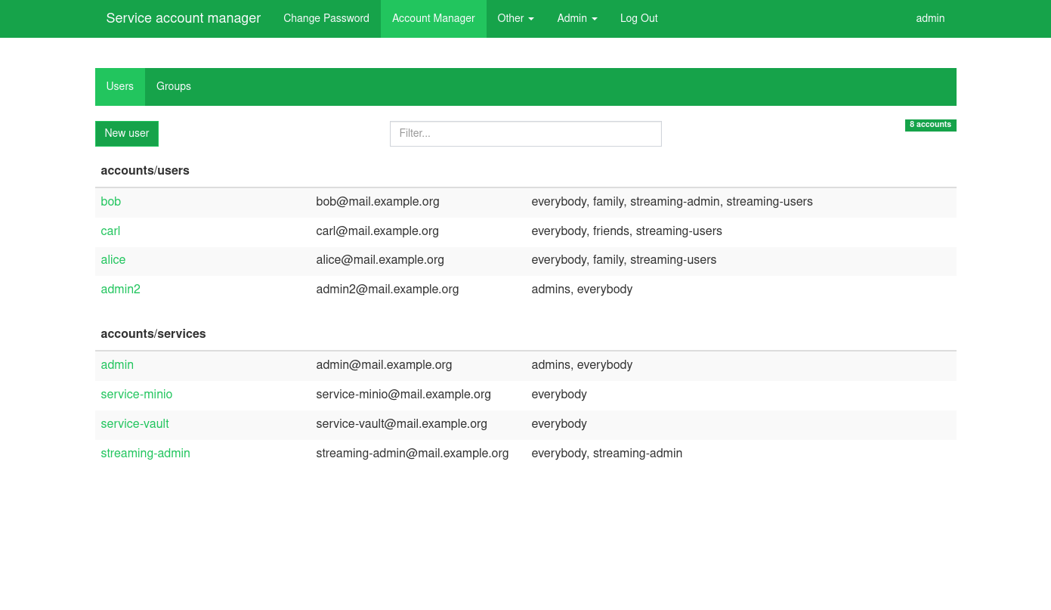Go to Change Password page

(326, 18)
